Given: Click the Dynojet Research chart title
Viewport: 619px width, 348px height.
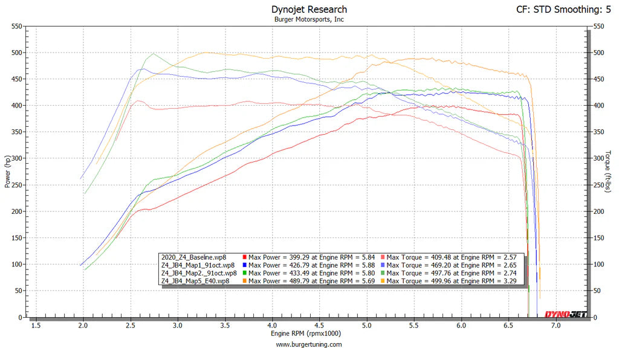Looking at the screenshot, I should click(x=309, y=9).
